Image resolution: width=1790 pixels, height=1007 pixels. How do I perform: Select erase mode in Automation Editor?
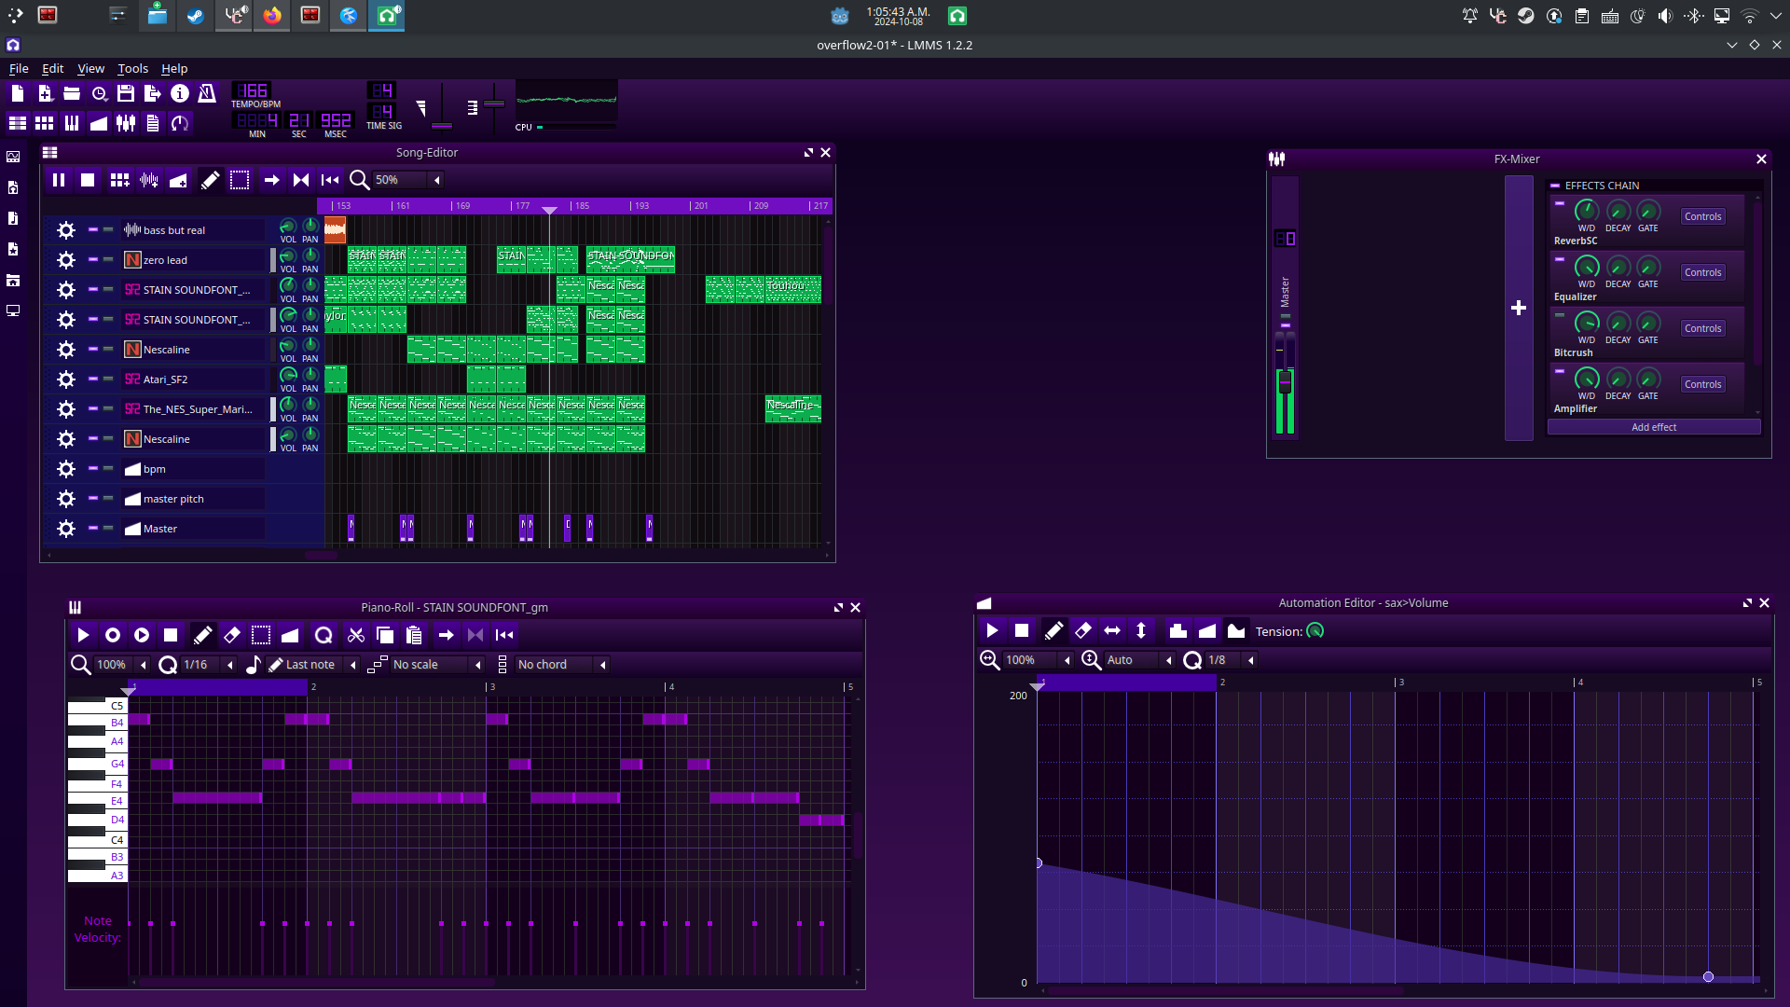(1082, 631)
